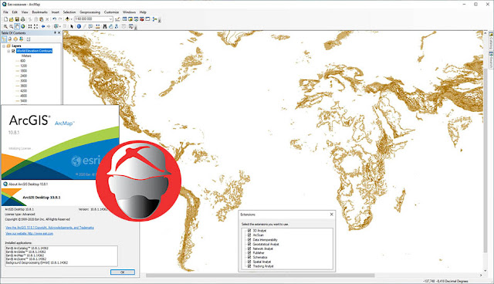
Task: Collapse the Layers data frame node
Action: (x=4, y=46)
